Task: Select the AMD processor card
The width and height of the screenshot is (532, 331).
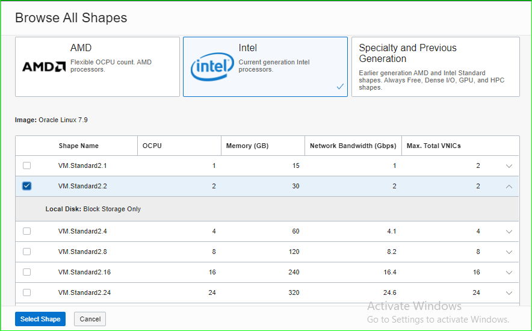Action: [97, 67]
